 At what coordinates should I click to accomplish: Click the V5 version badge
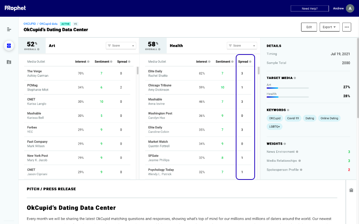[x=75, y=24]
